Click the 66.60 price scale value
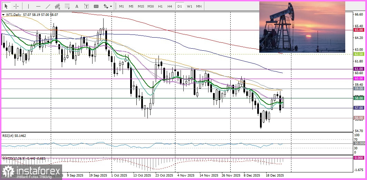The width and height of the screenshot is (367, 180). coord(359,14)
